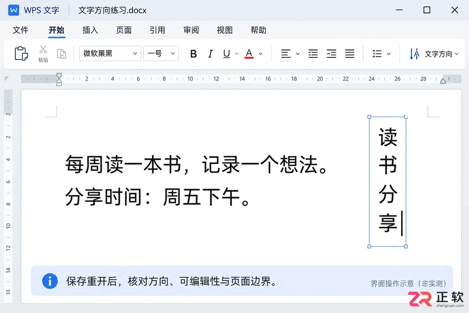Expand the list style dropdown arrow
Image resolution: width=469 pixels, height=313 pixels.
coord(389,54)
